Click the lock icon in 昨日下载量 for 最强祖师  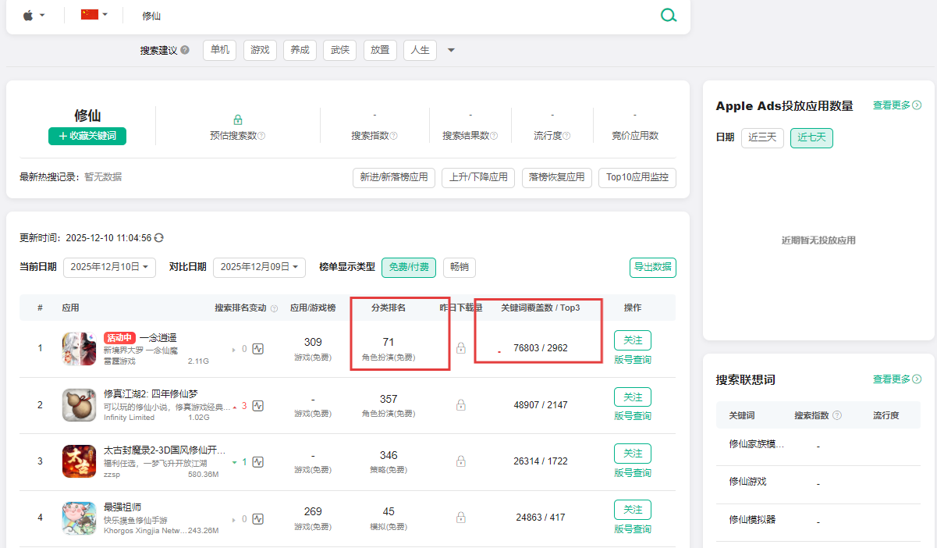pos(461,517)
